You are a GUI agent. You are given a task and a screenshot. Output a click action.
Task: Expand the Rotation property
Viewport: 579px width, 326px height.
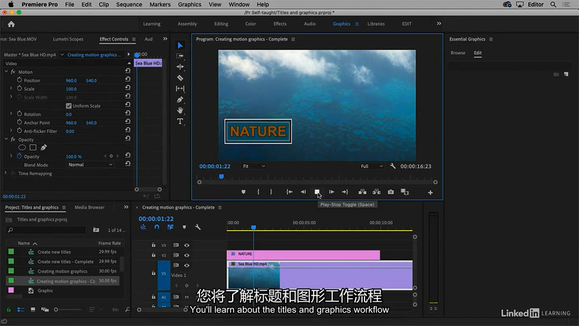(x=11, y=114)
